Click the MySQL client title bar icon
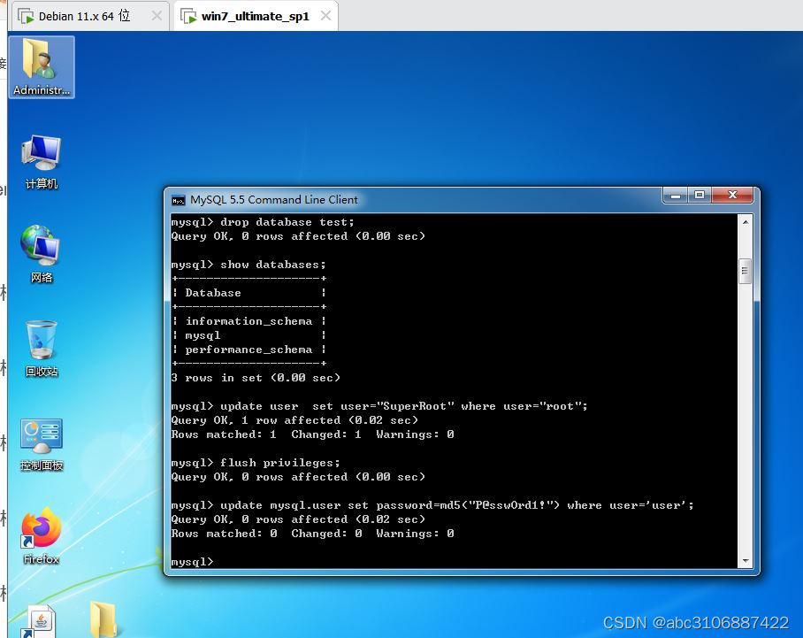The width and height of the screenshot is (803, 638). tap(179, 200)
